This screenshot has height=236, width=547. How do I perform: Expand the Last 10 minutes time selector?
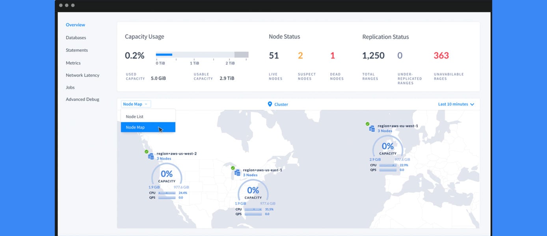pyautogui.click(x=456, y=104)
